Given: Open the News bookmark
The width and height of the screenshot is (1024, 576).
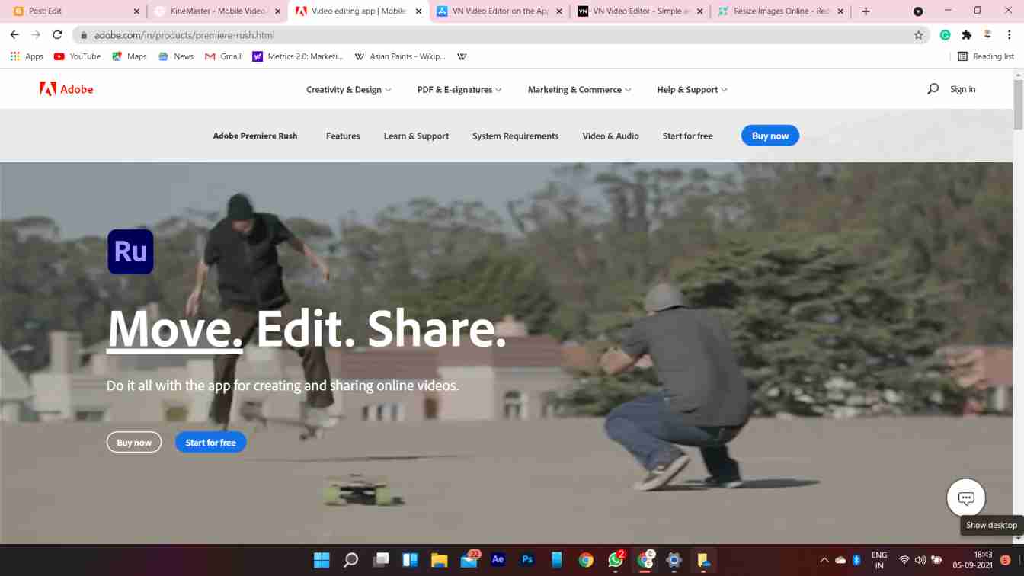Looking at the screenshot, I should click(175, 56).
